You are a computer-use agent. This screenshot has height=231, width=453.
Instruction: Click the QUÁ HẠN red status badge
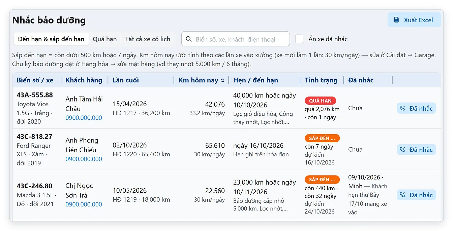(320, 101)
